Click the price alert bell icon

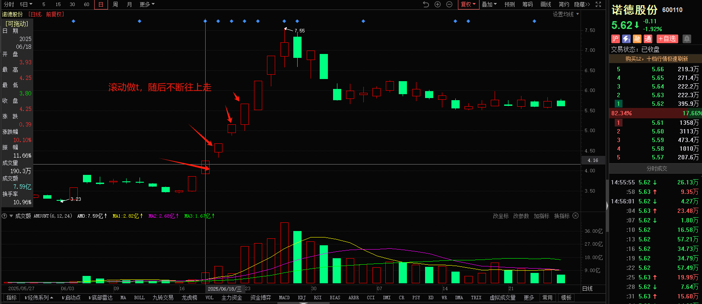tap(686, 39)
